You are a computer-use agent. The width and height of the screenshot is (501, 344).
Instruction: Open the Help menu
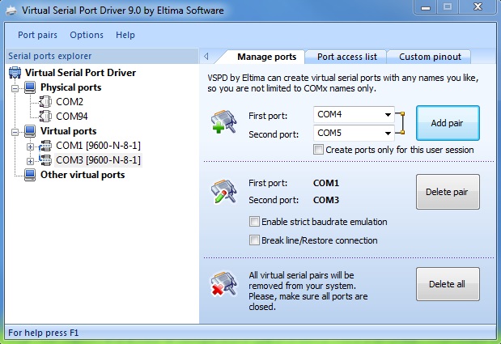(x=125, y=35)
